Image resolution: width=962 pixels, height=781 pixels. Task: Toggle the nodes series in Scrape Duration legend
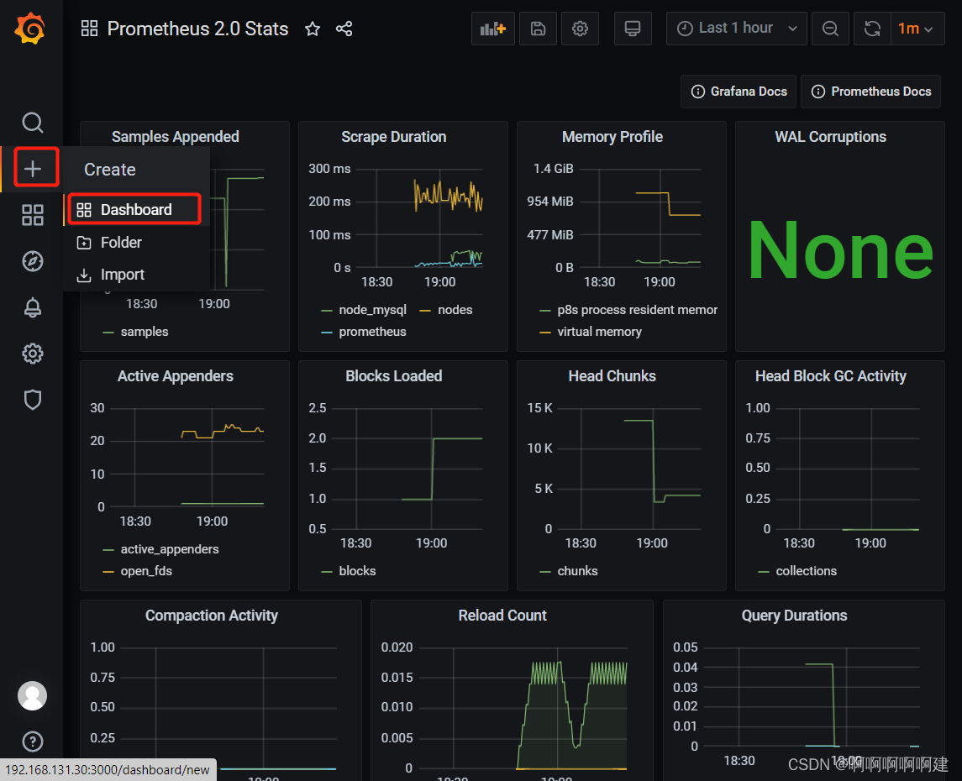click(x=455, y=310)
